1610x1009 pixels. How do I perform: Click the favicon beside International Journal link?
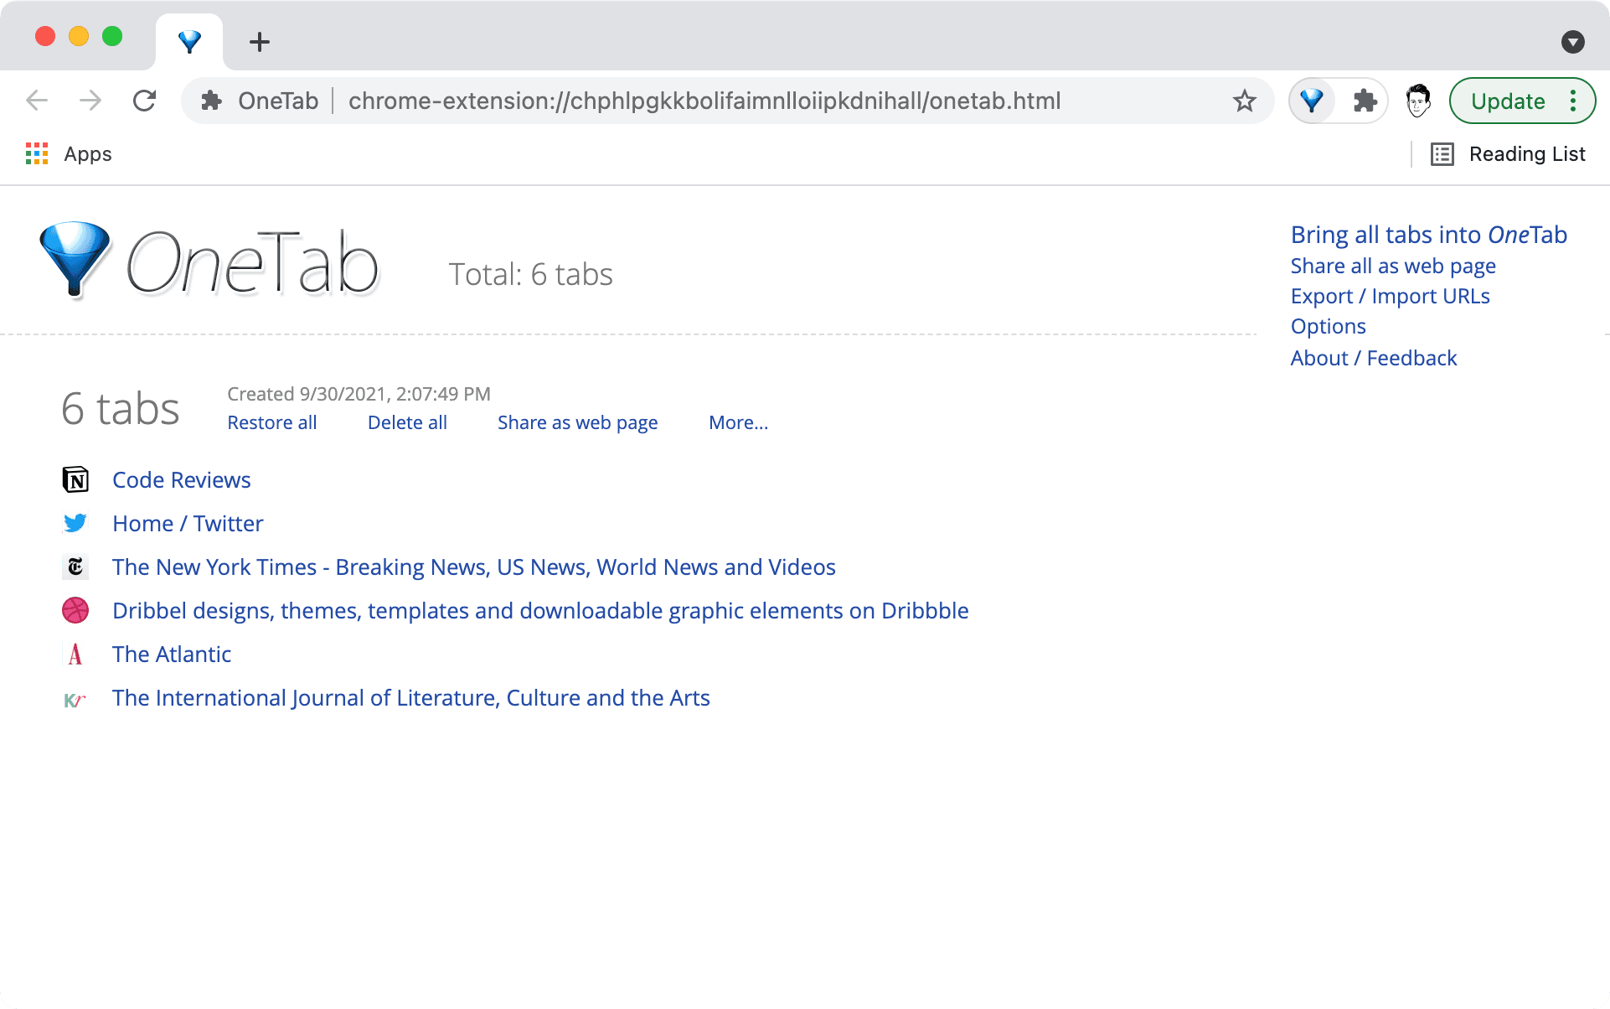point(76,697)
